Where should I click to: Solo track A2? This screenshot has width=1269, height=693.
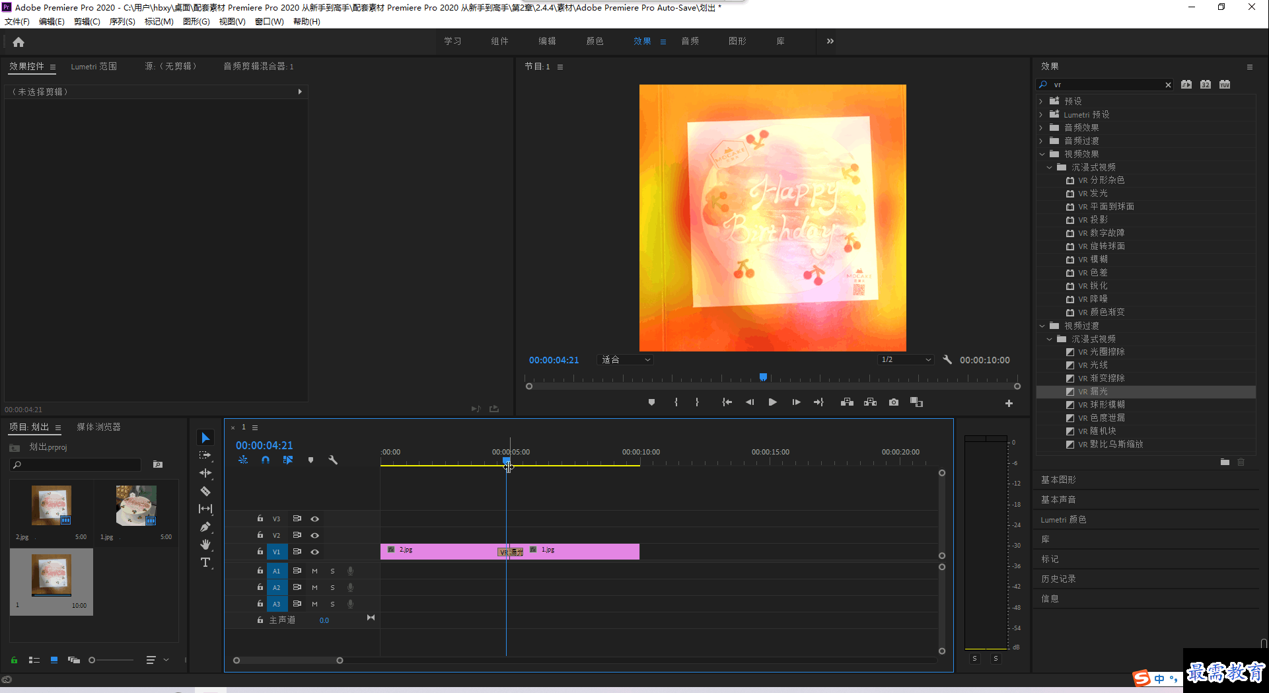point(332,587)
